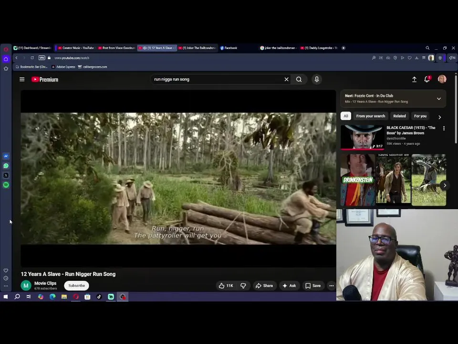Open the Opera Easy Setup menu icon
458x344 pixels.
[x=424, y=58]
